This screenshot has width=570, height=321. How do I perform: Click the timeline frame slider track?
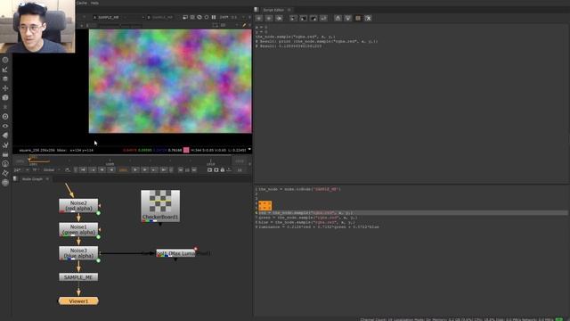[x=130, y=160]
